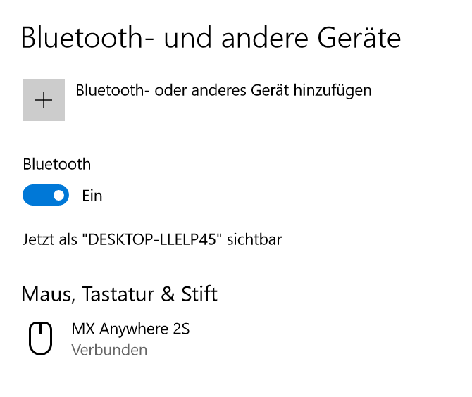This screenshot has height=397, width=472.
Task: Click the "Verbunden" status under the mouse name
Action: coord(109,350)
